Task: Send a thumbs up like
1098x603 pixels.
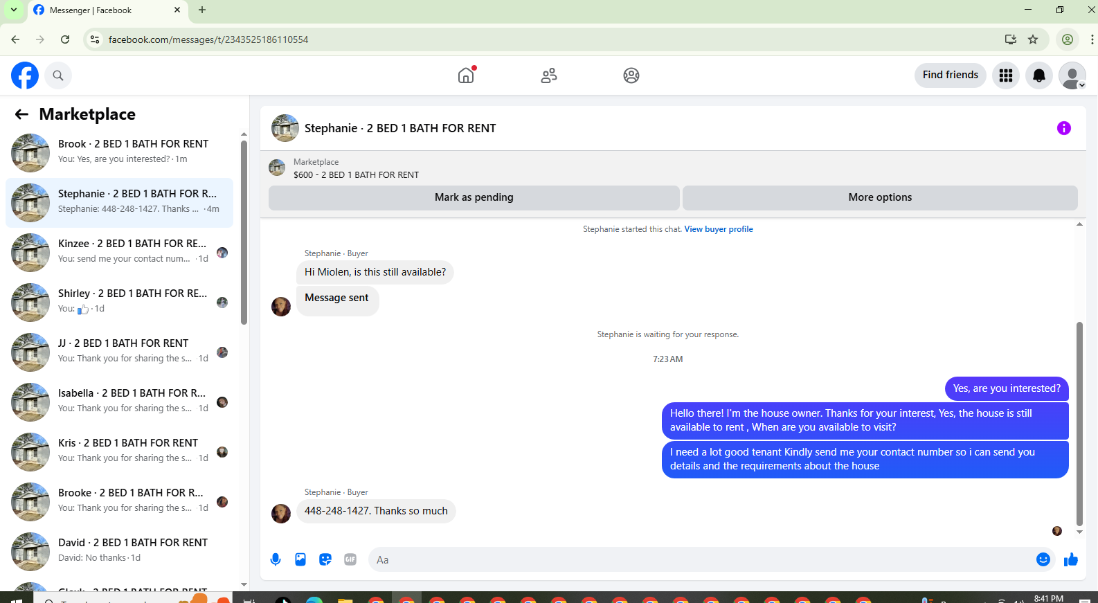Action: (x=1071, y=559)
